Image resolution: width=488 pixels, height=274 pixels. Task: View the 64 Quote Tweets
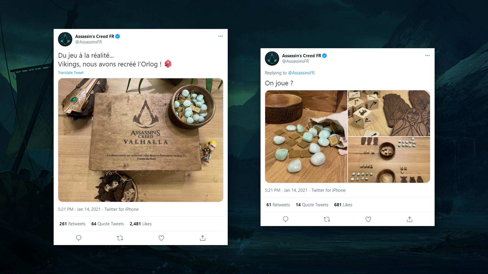tap(108, 224)
